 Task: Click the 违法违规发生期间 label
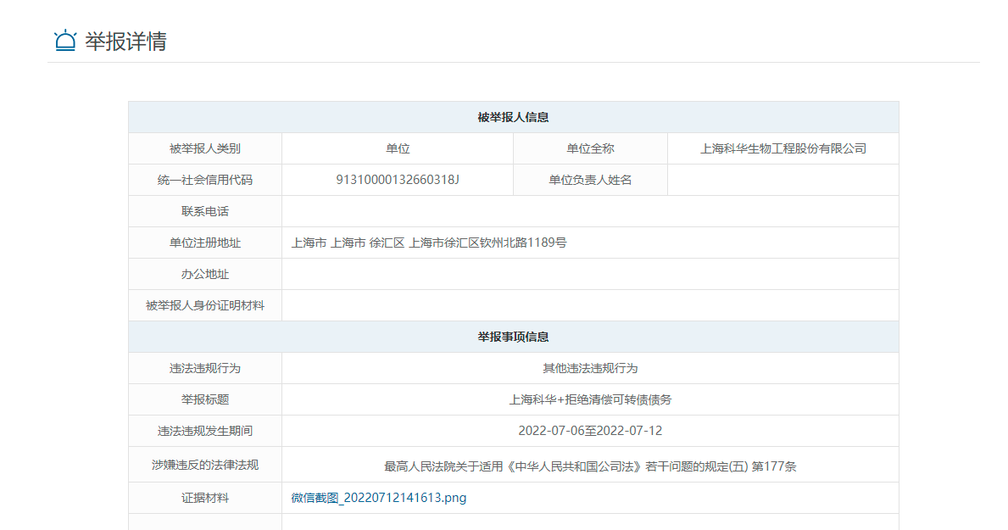[205, 431]
